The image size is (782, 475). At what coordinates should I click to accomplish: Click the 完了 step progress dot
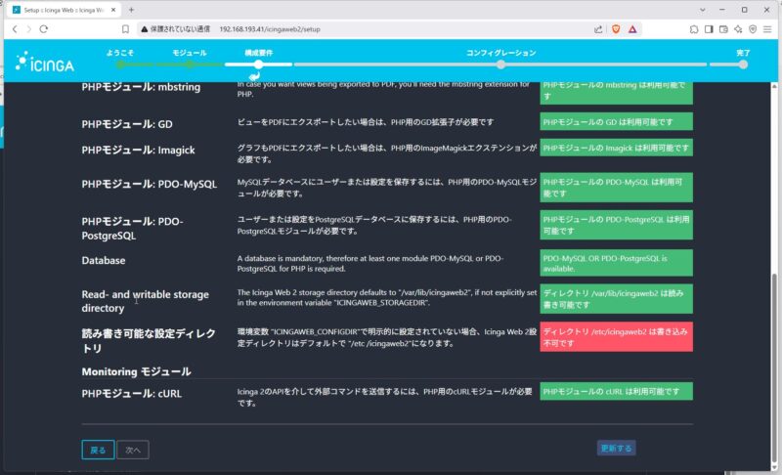743,65
